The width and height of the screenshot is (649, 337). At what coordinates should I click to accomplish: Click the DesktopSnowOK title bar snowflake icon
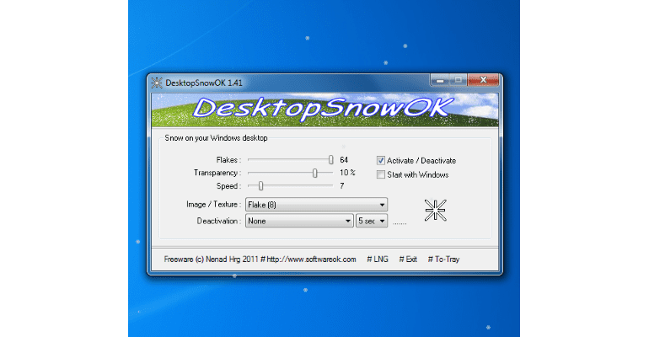[154, 82]
